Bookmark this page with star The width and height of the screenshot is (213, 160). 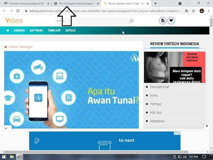pos(193,11)
